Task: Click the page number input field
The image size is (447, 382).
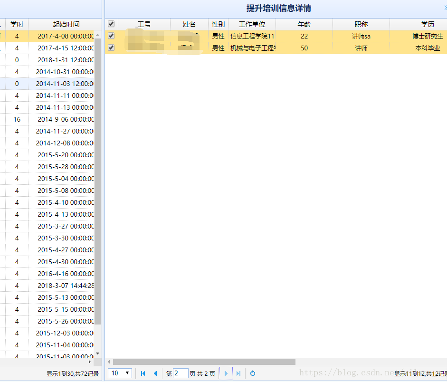Action: point(181,373)
